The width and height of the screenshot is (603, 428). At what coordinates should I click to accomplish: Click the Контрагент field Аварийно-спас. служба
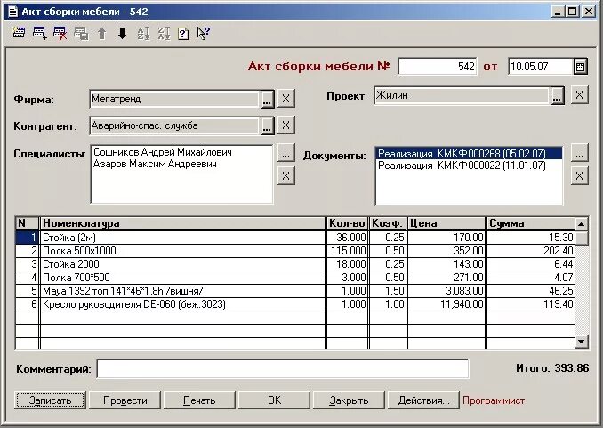coord(174,125)
